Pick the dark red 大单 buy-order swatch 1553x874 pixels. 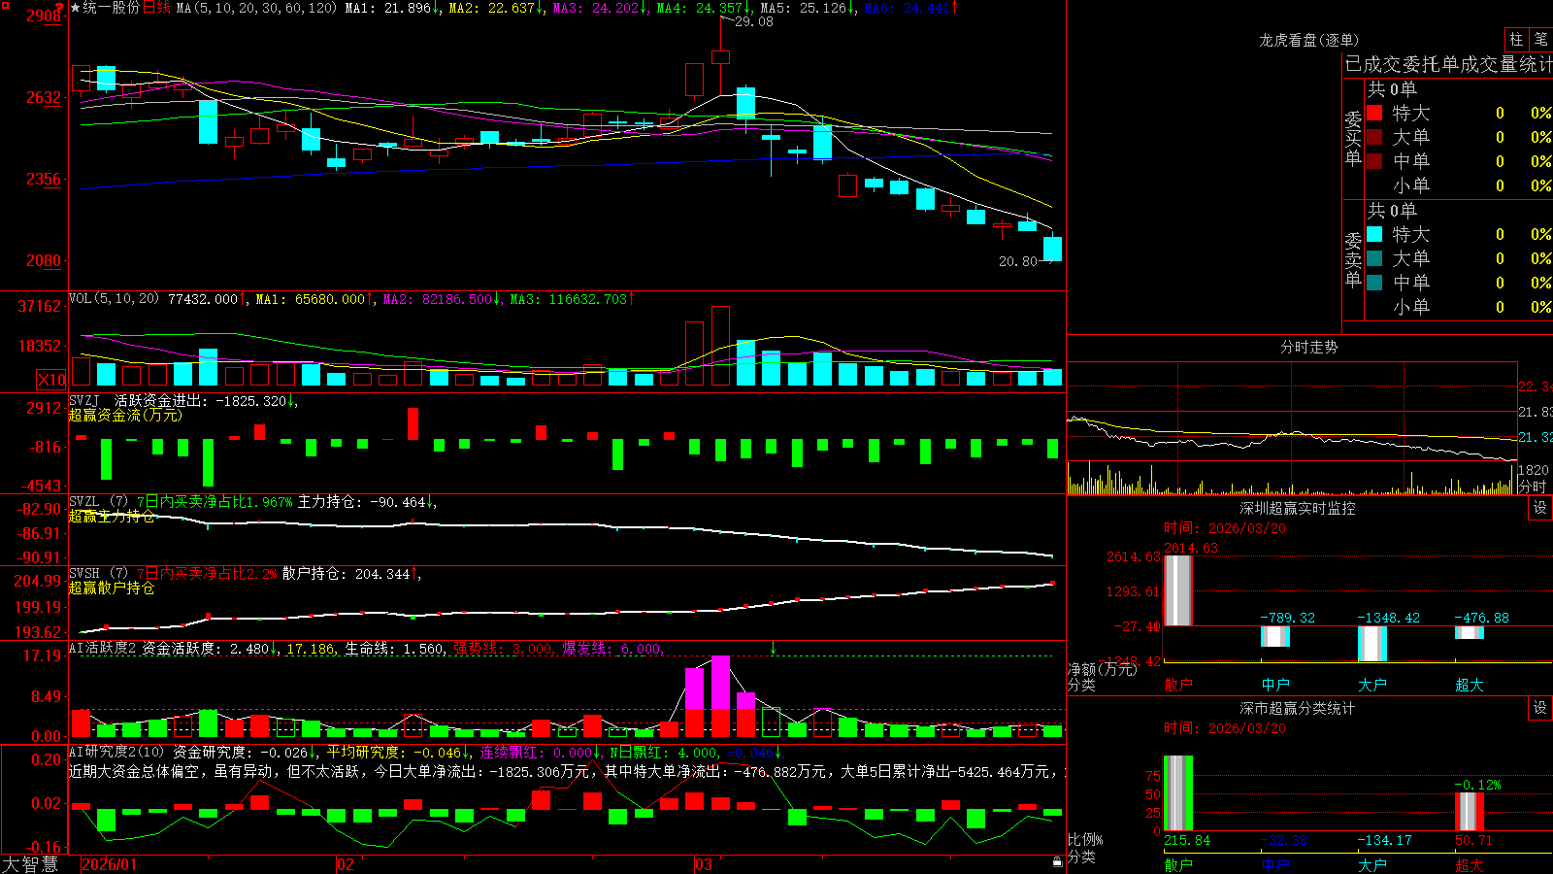pos(1374,137)
